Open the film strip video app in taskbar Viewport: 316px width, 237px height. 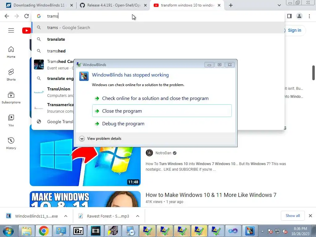[96, 231]
